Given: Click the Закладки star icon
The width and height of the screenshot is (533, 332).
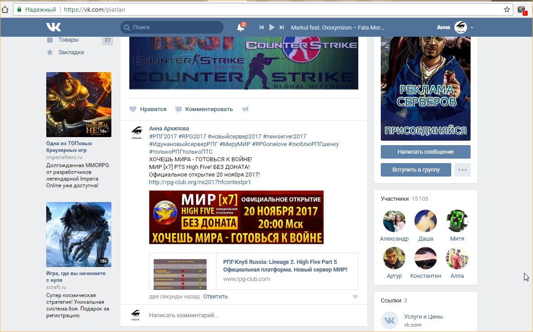Looking at the screenshot, I should pyautogui.click(x=50, y=52).
